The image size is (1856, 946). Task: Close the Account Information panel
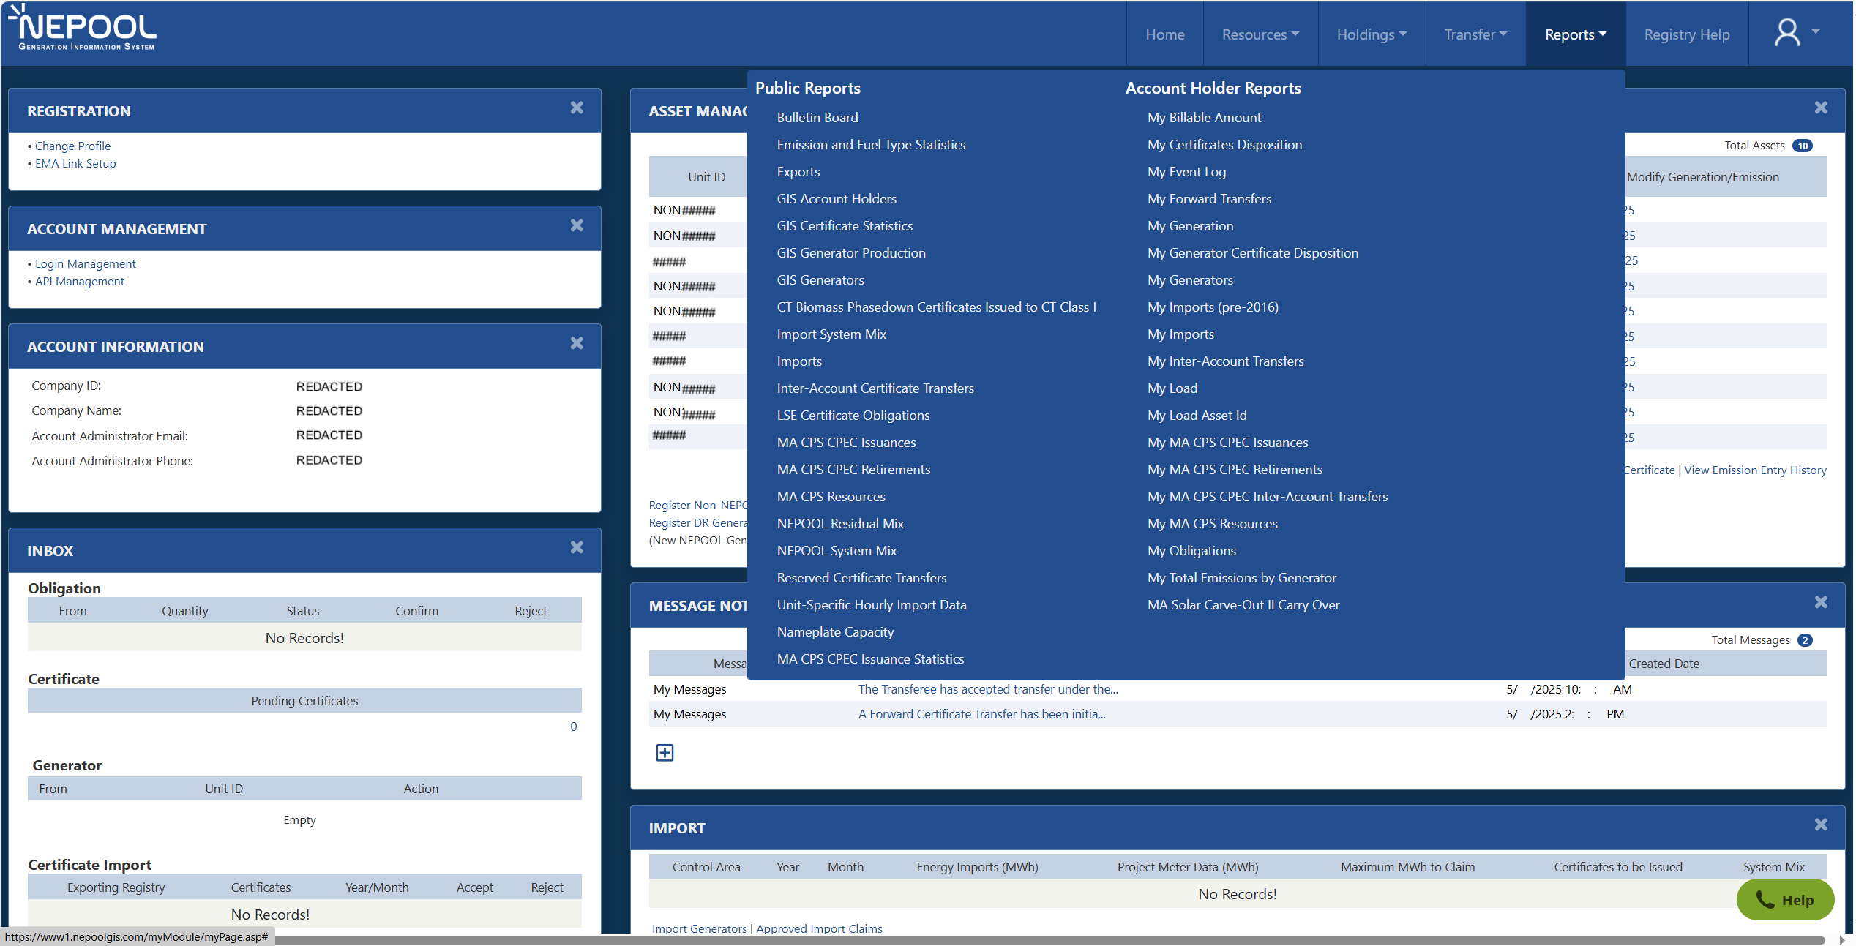click(577, 344)
